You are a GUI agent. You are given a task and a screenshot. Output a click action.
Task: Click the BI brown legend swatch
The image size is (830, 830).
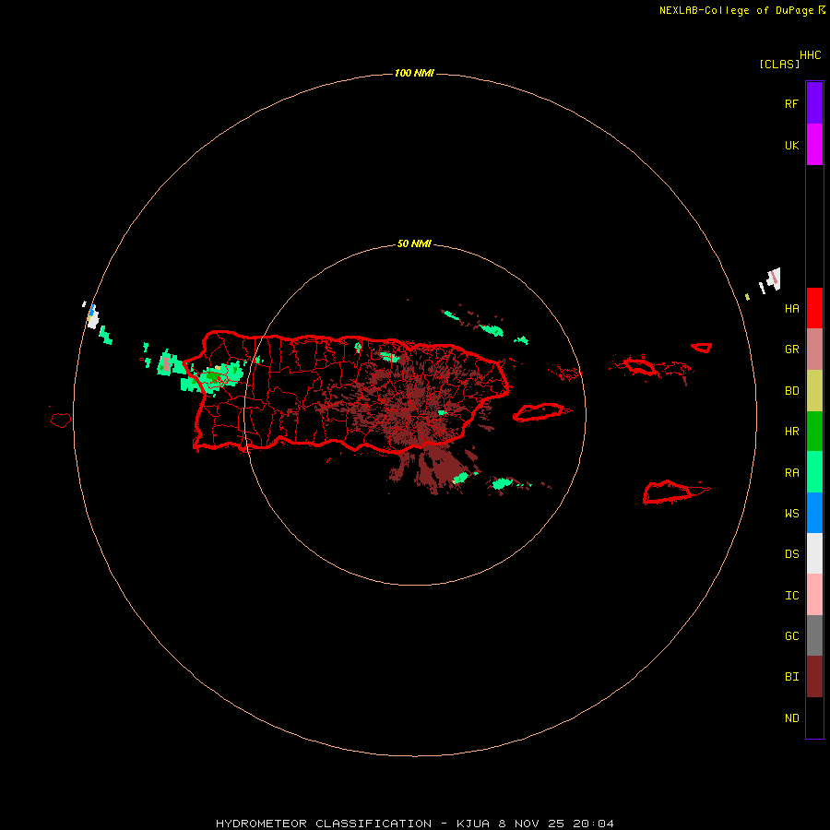coord(814,677)
